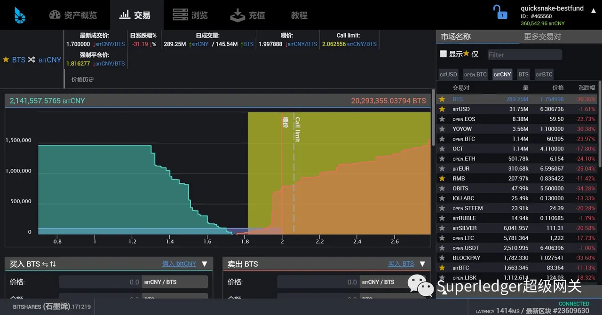Unstar the bitUSD row in market list

coord(442,109)
